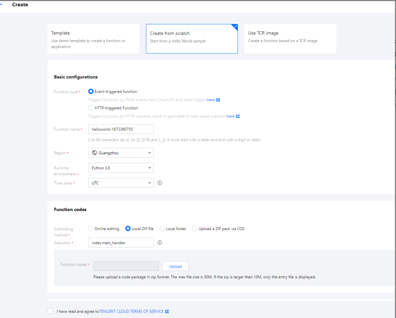Click the info icon beside Execution field
The height and width of the screenshot is (318, 396).
(159, 243)
